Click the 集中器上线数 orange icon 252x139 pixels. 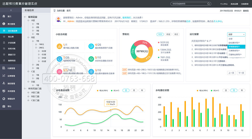[59, 46]
